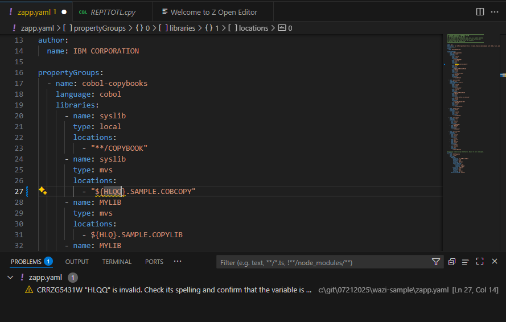Switch to the PORTS panel tab
506x322 pixels.
[x=154, y=262]
